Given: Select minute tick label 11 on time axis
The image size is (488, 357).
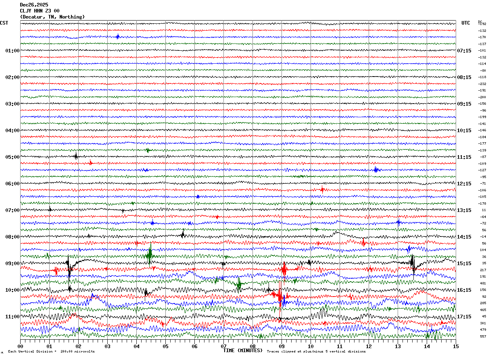Looking at the screenshot, I should click(340, 346).
